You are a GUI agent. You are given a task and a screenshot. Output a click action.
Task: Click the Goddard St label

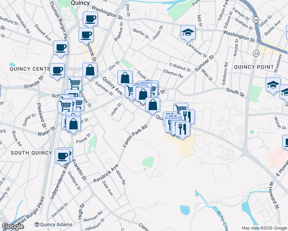click(74, 181)
